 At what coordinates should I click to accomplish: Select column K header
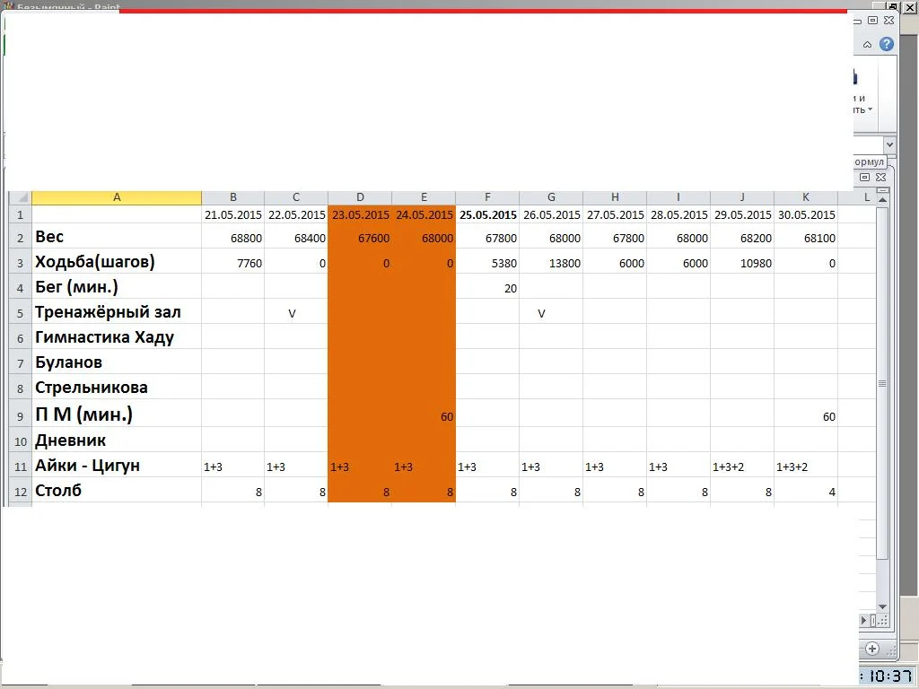806,197
